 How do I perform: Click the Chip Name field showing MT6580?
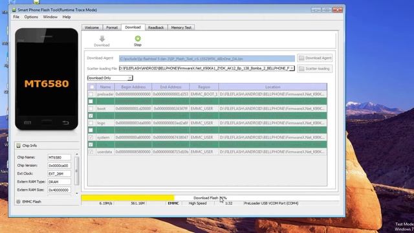[59, 157]
